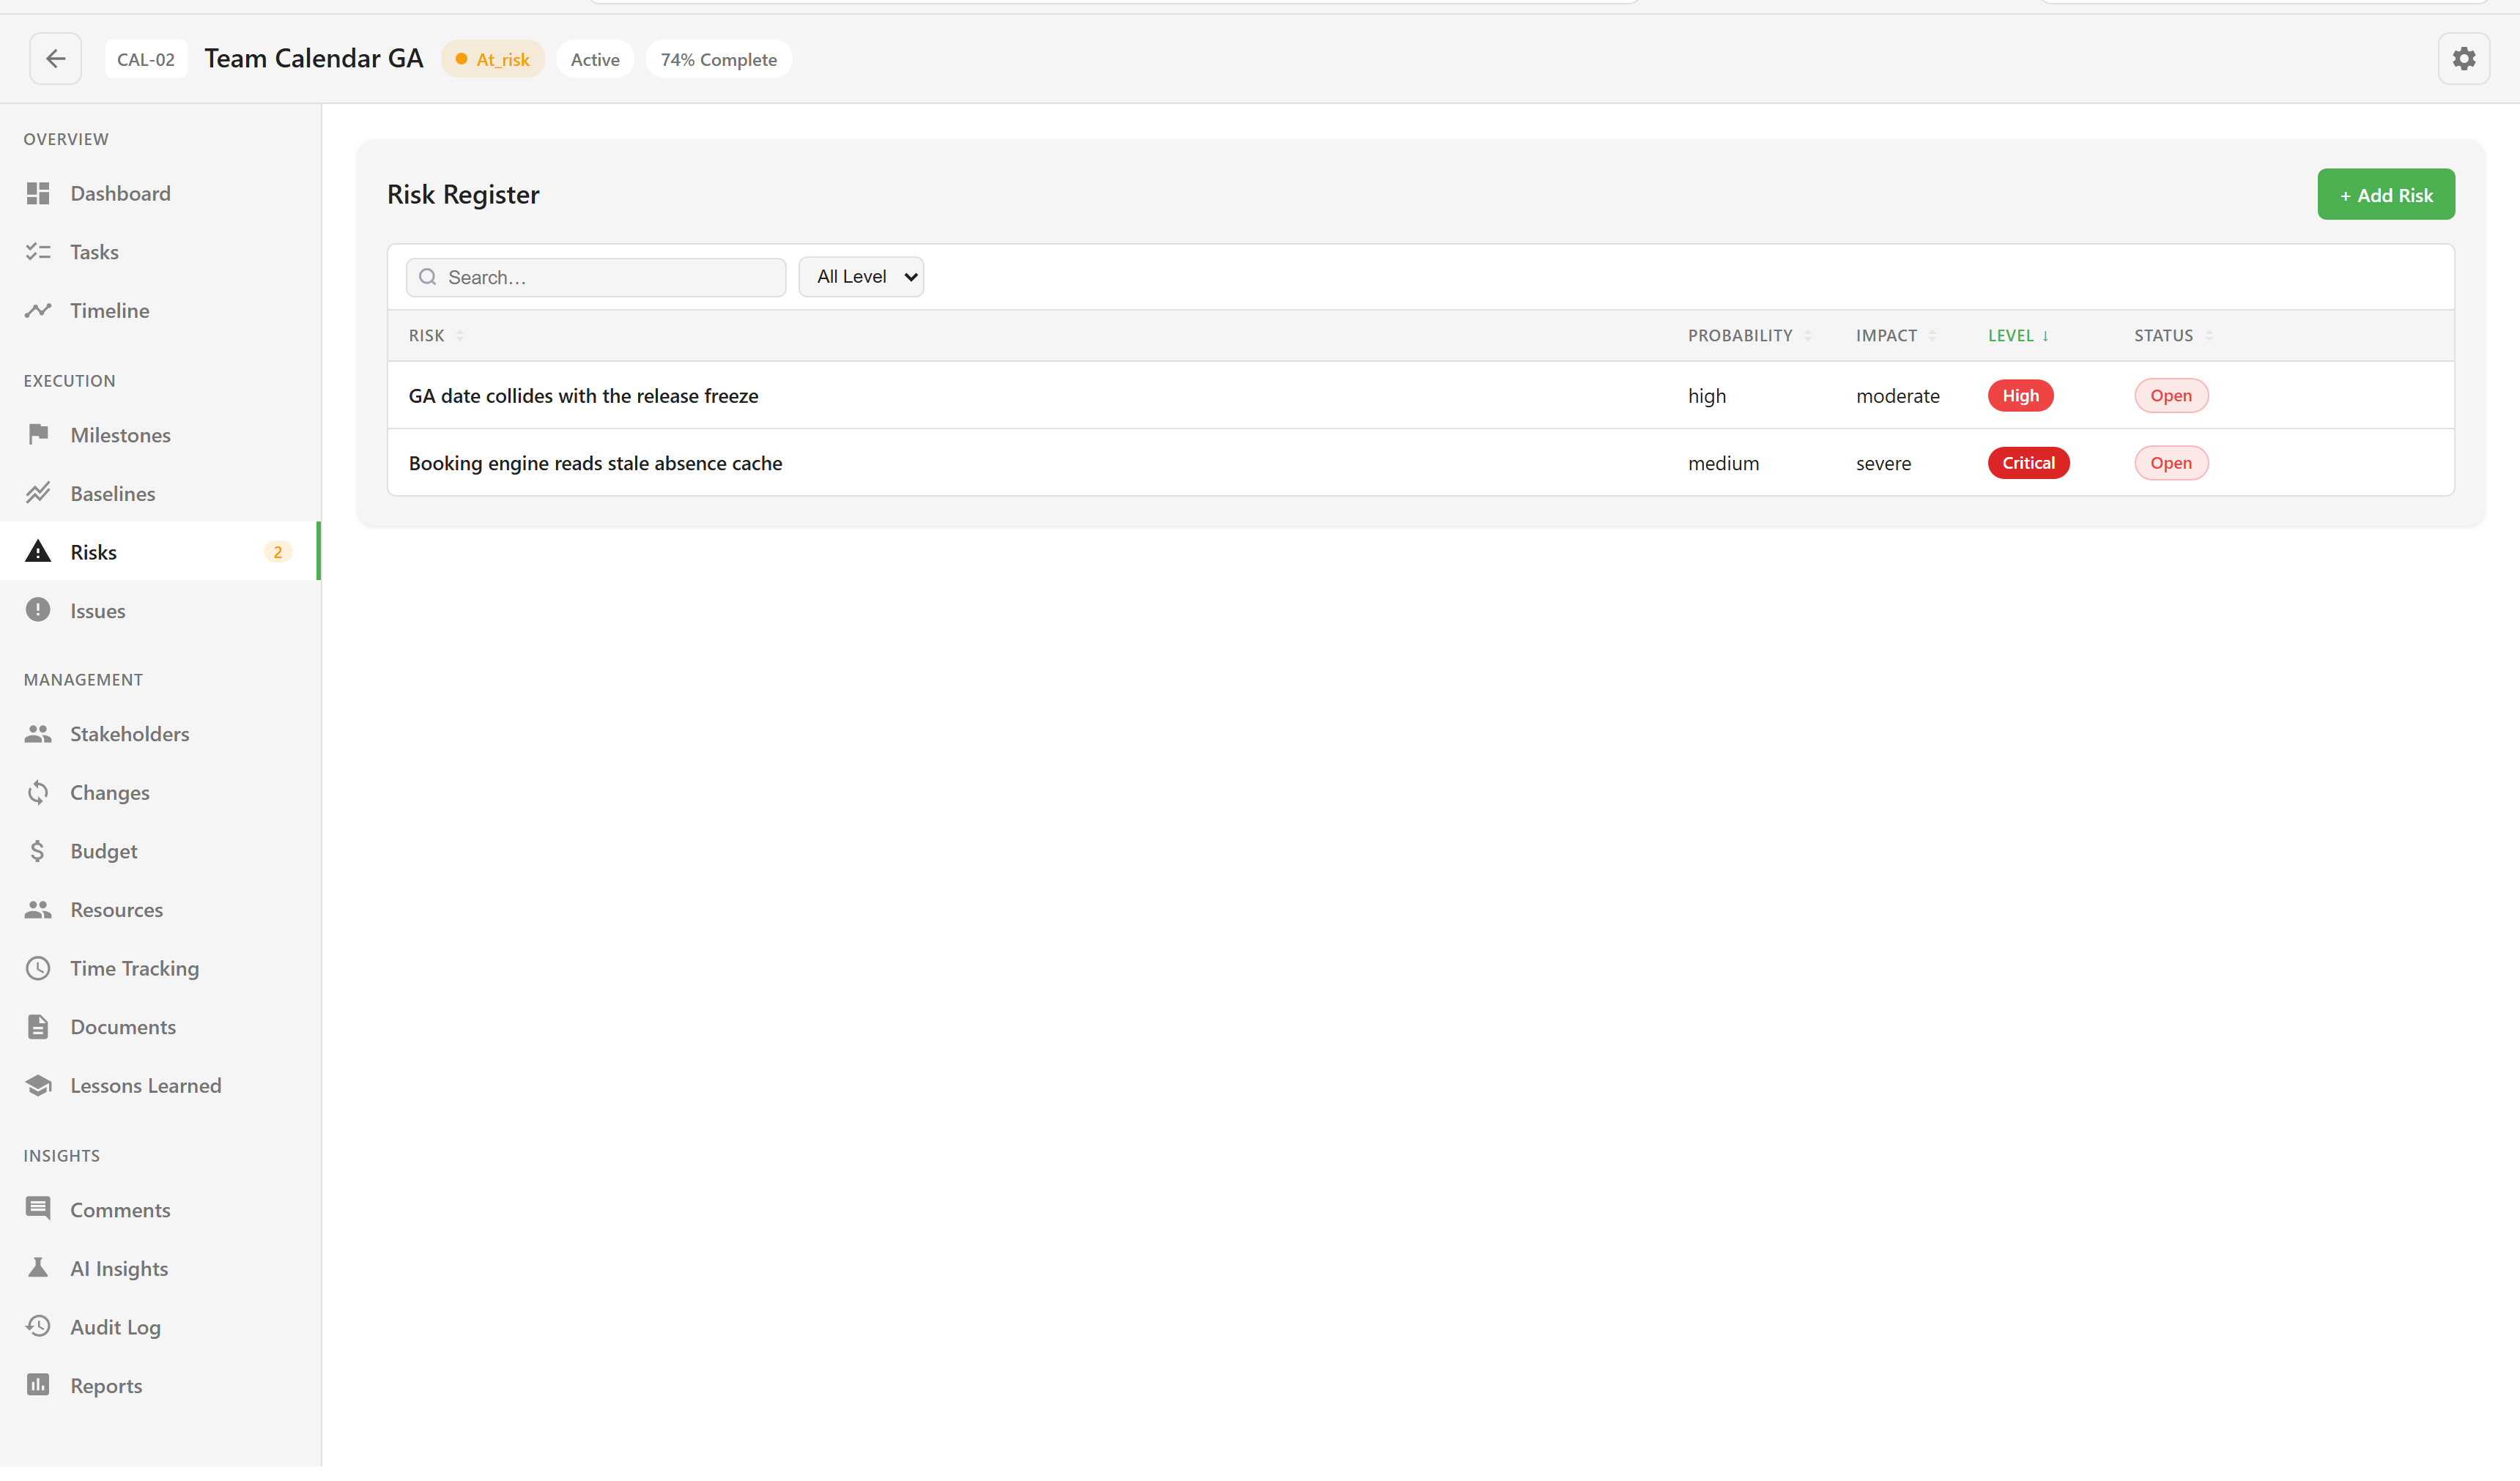Click the Budget dollar icon
Viewport: 2520px width, 1481px height.
tap(38, 852)
